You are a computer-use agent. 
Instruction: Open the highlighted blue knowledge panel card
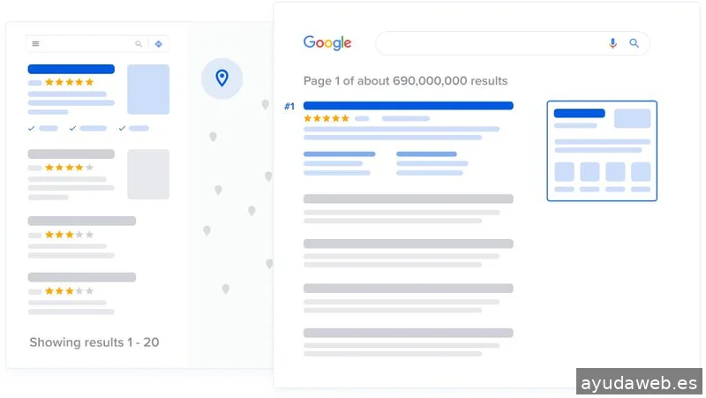click(x=602, y=151)
